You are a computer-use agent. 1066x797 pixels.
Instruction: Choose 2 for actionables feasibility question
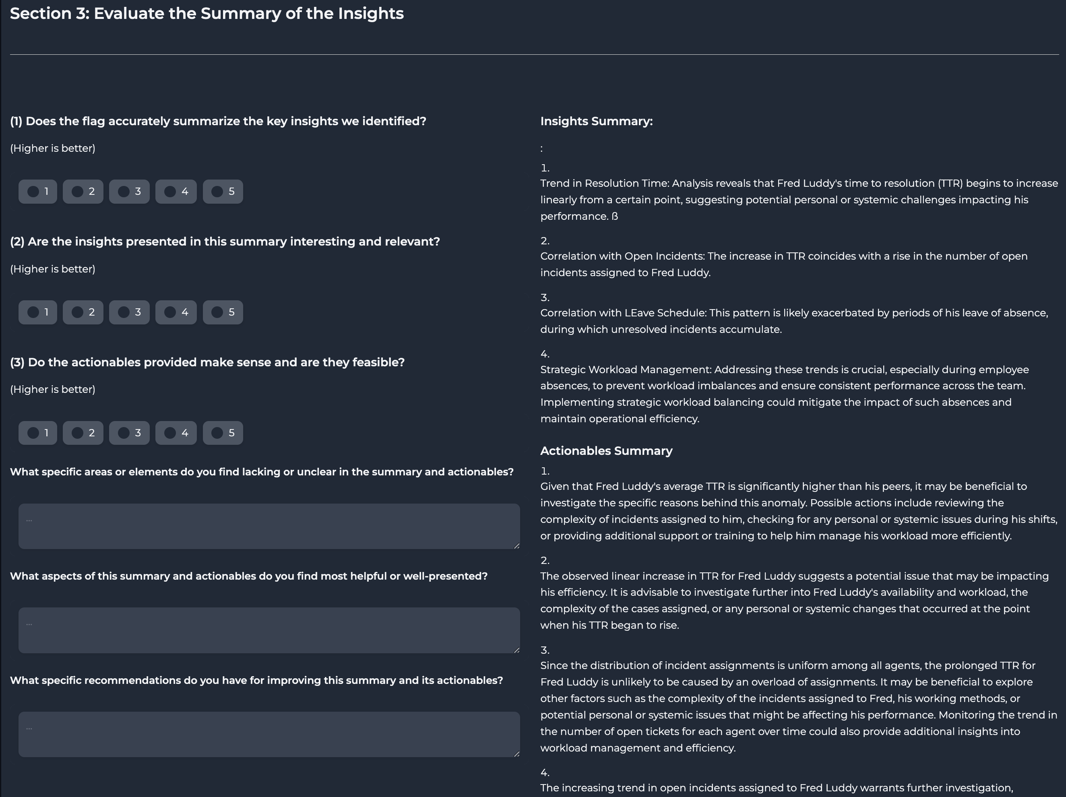click(78, 433)
